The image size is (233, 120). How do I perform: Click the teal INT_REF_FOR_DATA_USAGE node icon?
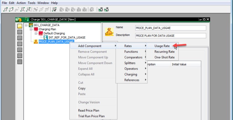(x=45, y=38)
